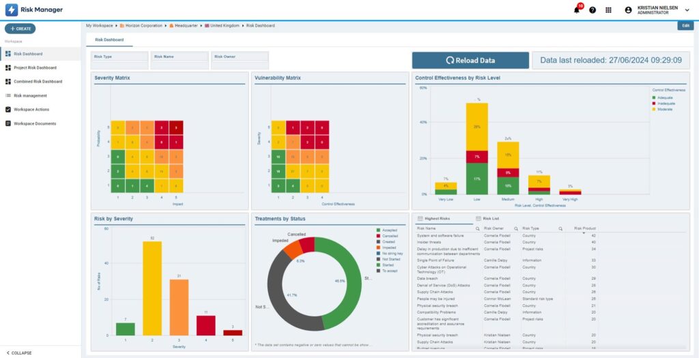The height and width of the screenshot is (358, 699).
Task: Search the Risk Name column via magnifier
Action: [478, 228]
